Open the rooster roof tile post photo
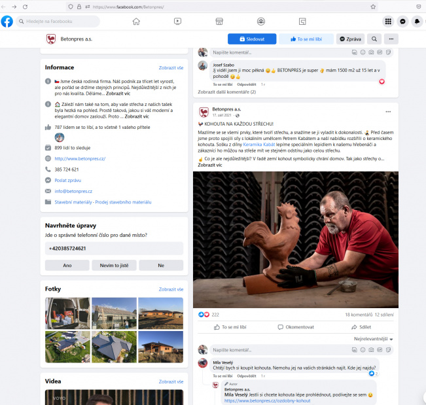The height and width of the screenshot is (405, 426). pyautogui.click(x=295, y=239)
